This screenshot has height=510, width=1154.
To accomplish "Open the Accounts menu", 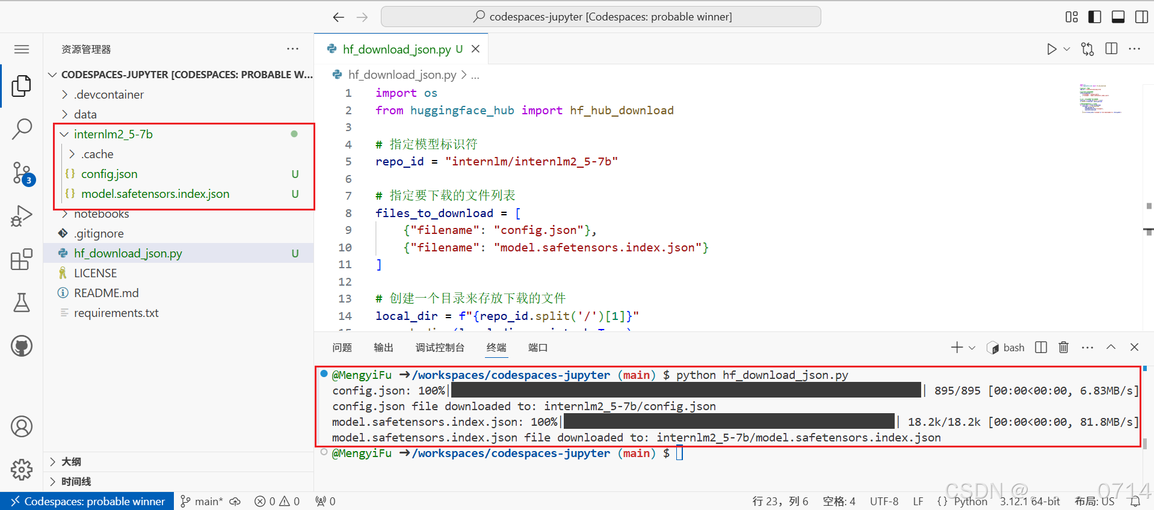I will pos(22,426).
